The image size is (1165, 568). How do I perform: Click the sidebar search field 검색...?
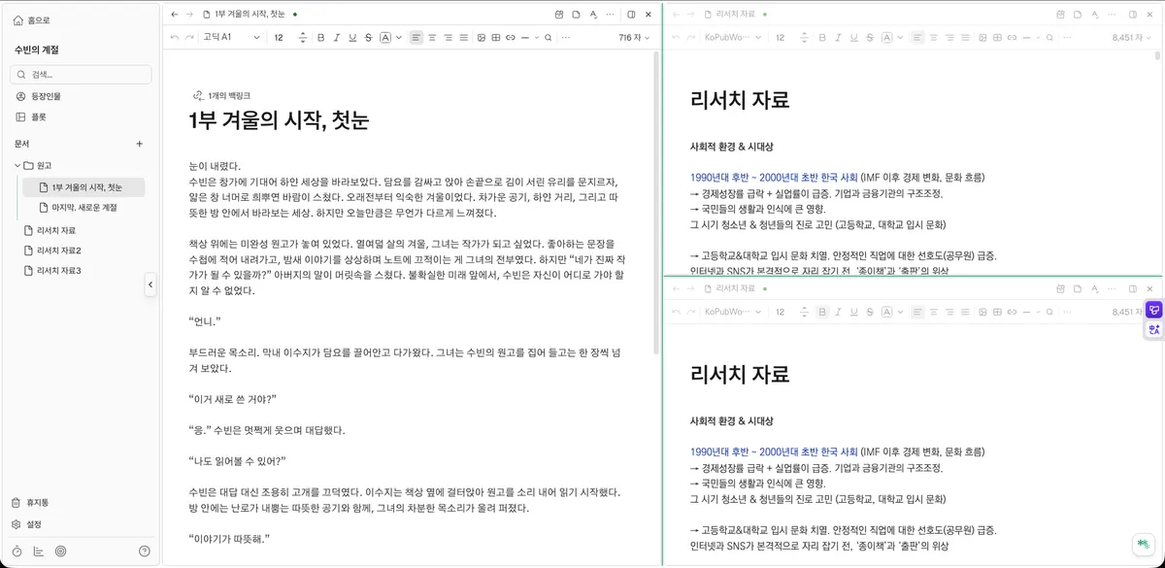pos(81,75)
